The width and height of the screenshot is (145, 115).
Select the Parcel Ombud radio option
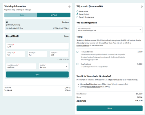coord(77,14)
